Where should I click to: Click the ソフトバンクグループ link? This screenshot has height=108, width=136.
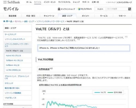click(x=124, y=2)
